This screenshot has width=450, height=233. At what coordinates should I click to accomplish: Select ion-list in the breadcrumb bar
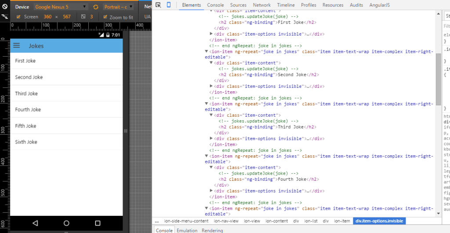pos(311,221)
